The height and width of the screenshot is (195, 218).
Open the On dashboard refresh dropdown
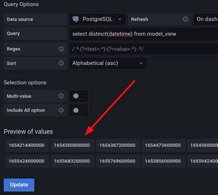pos(206,19)
